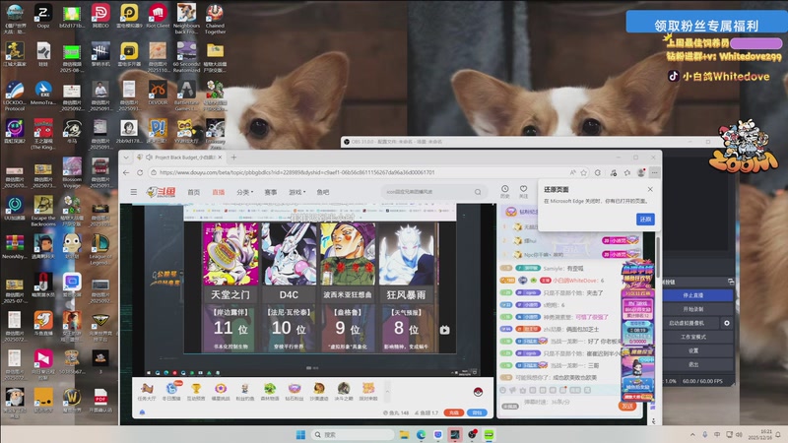Image resolution: width=788 pixels, height=443 pixels.
Task: Open Microsoft Edge from the taskbar
Action: click(422, 434)
